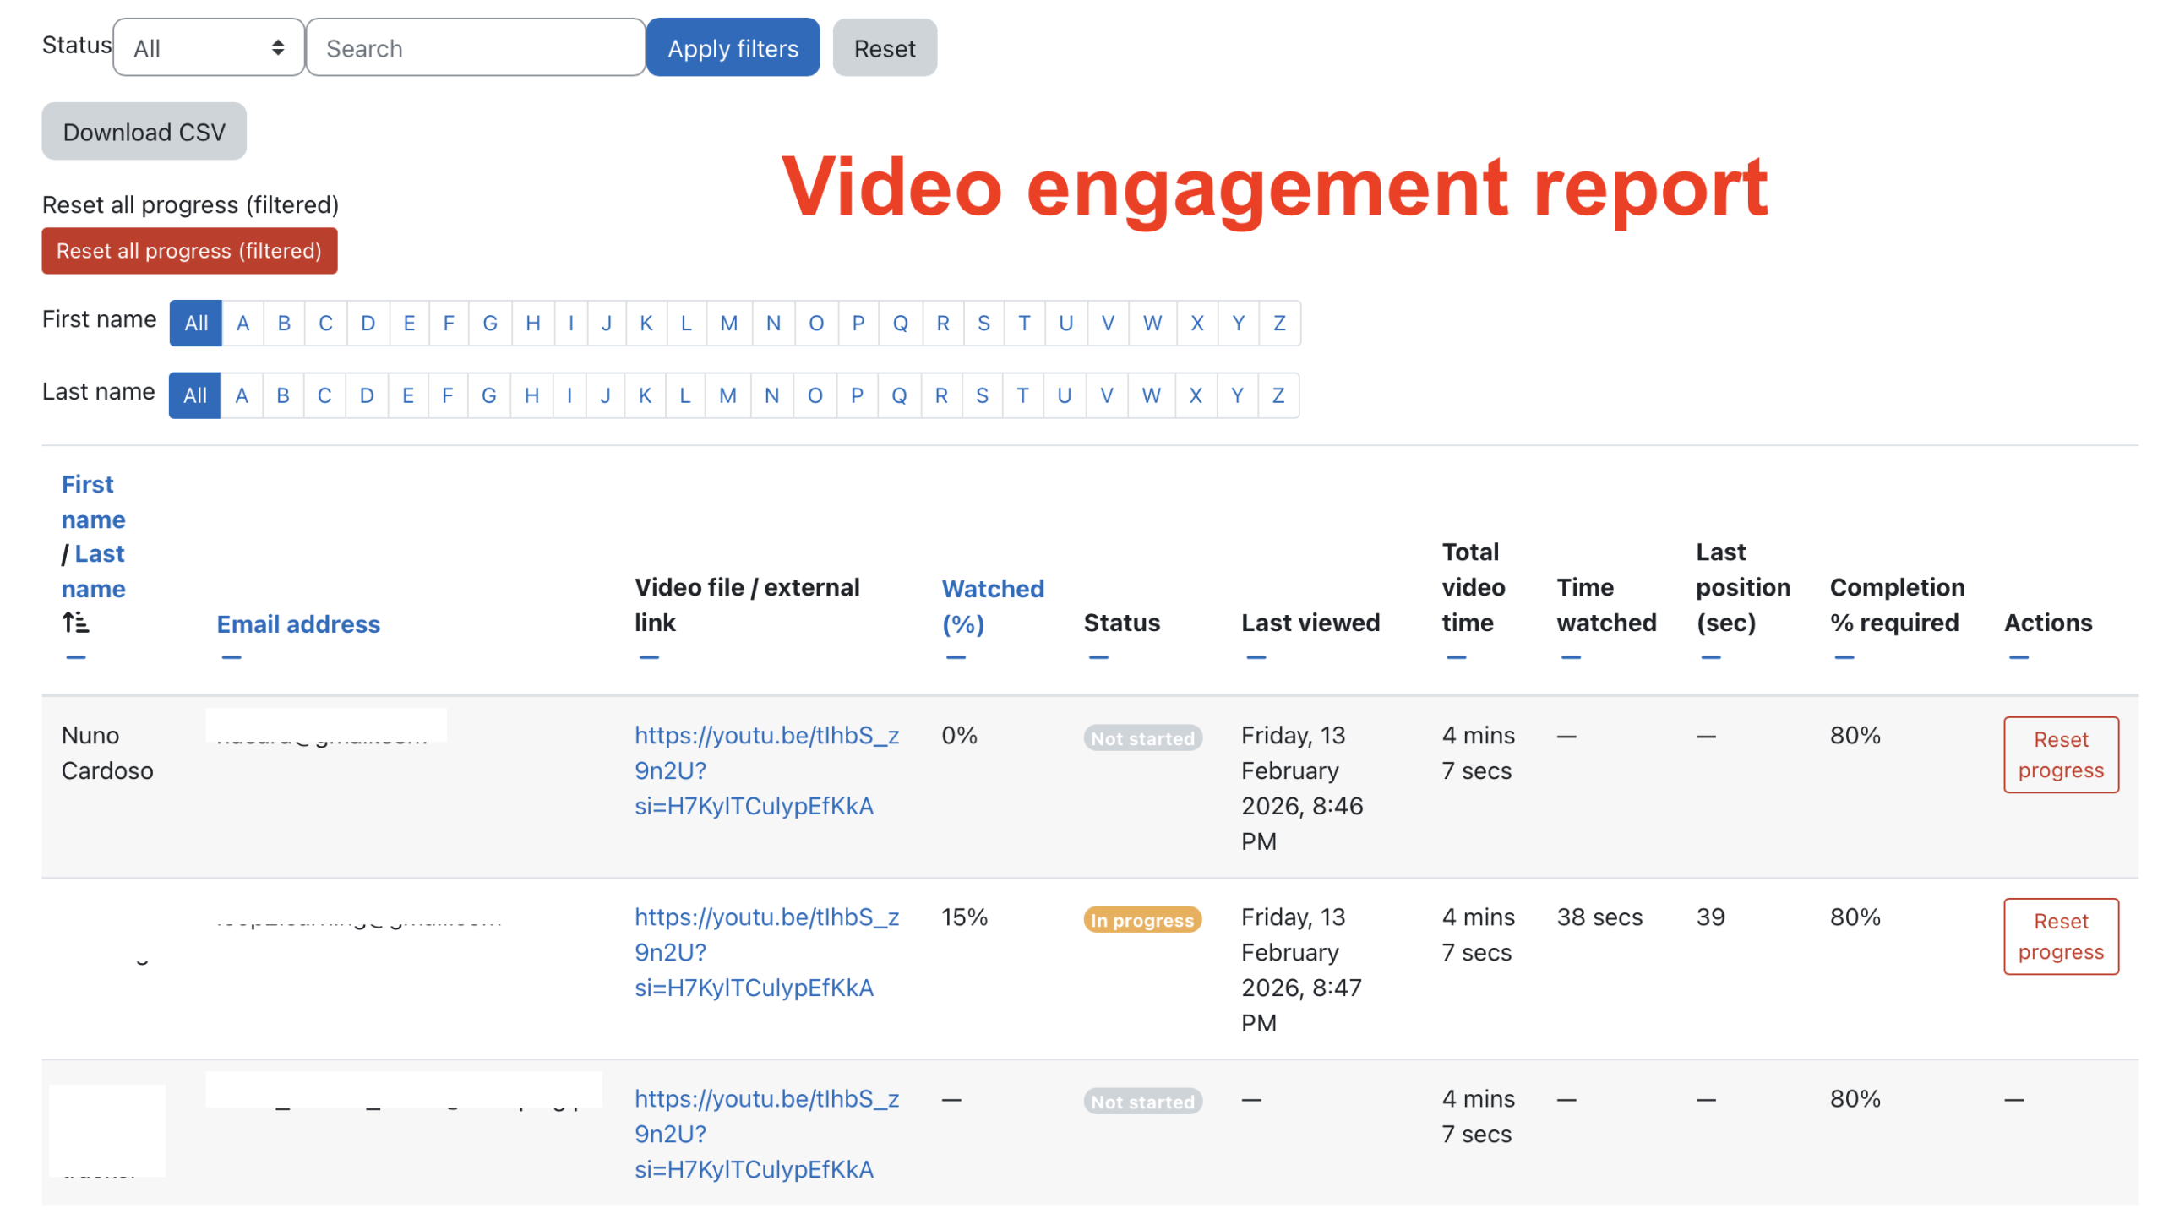The height and width of the screenshot is (1230, 2163).
Task: Select All in the First name filter
Action: pos(195,323)
